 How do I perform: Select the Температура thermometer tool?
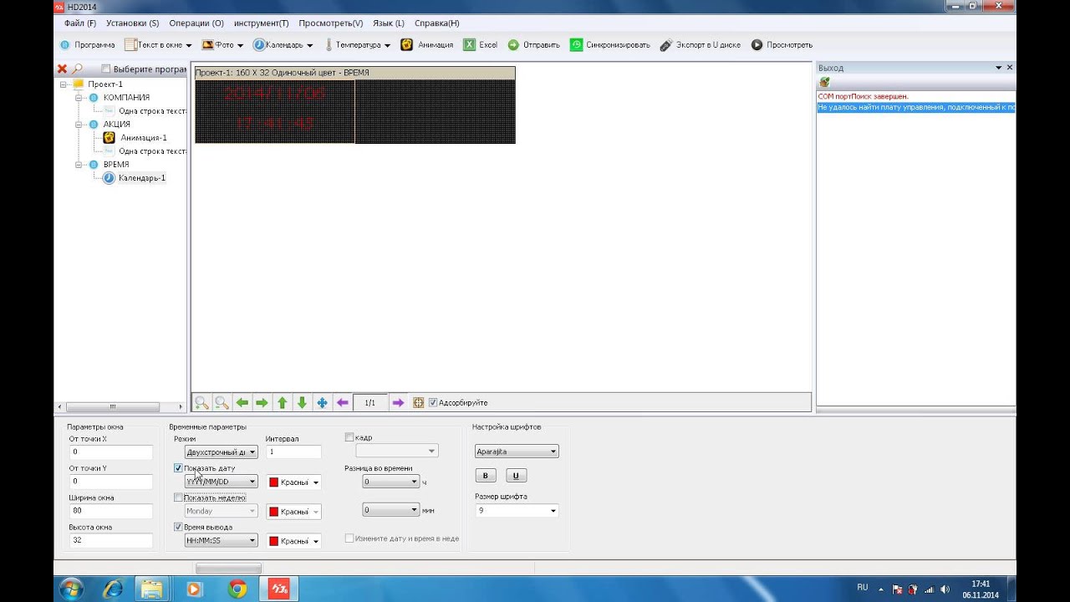coord(329,45)
